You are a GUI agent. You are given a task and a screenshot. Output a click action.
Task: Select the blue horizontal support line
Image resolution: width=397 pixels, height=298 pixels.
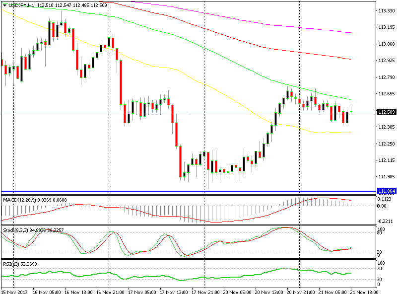[x=189, y=191]
